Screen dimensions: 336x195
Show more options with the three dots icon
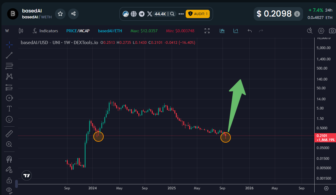tap(181, 14)
